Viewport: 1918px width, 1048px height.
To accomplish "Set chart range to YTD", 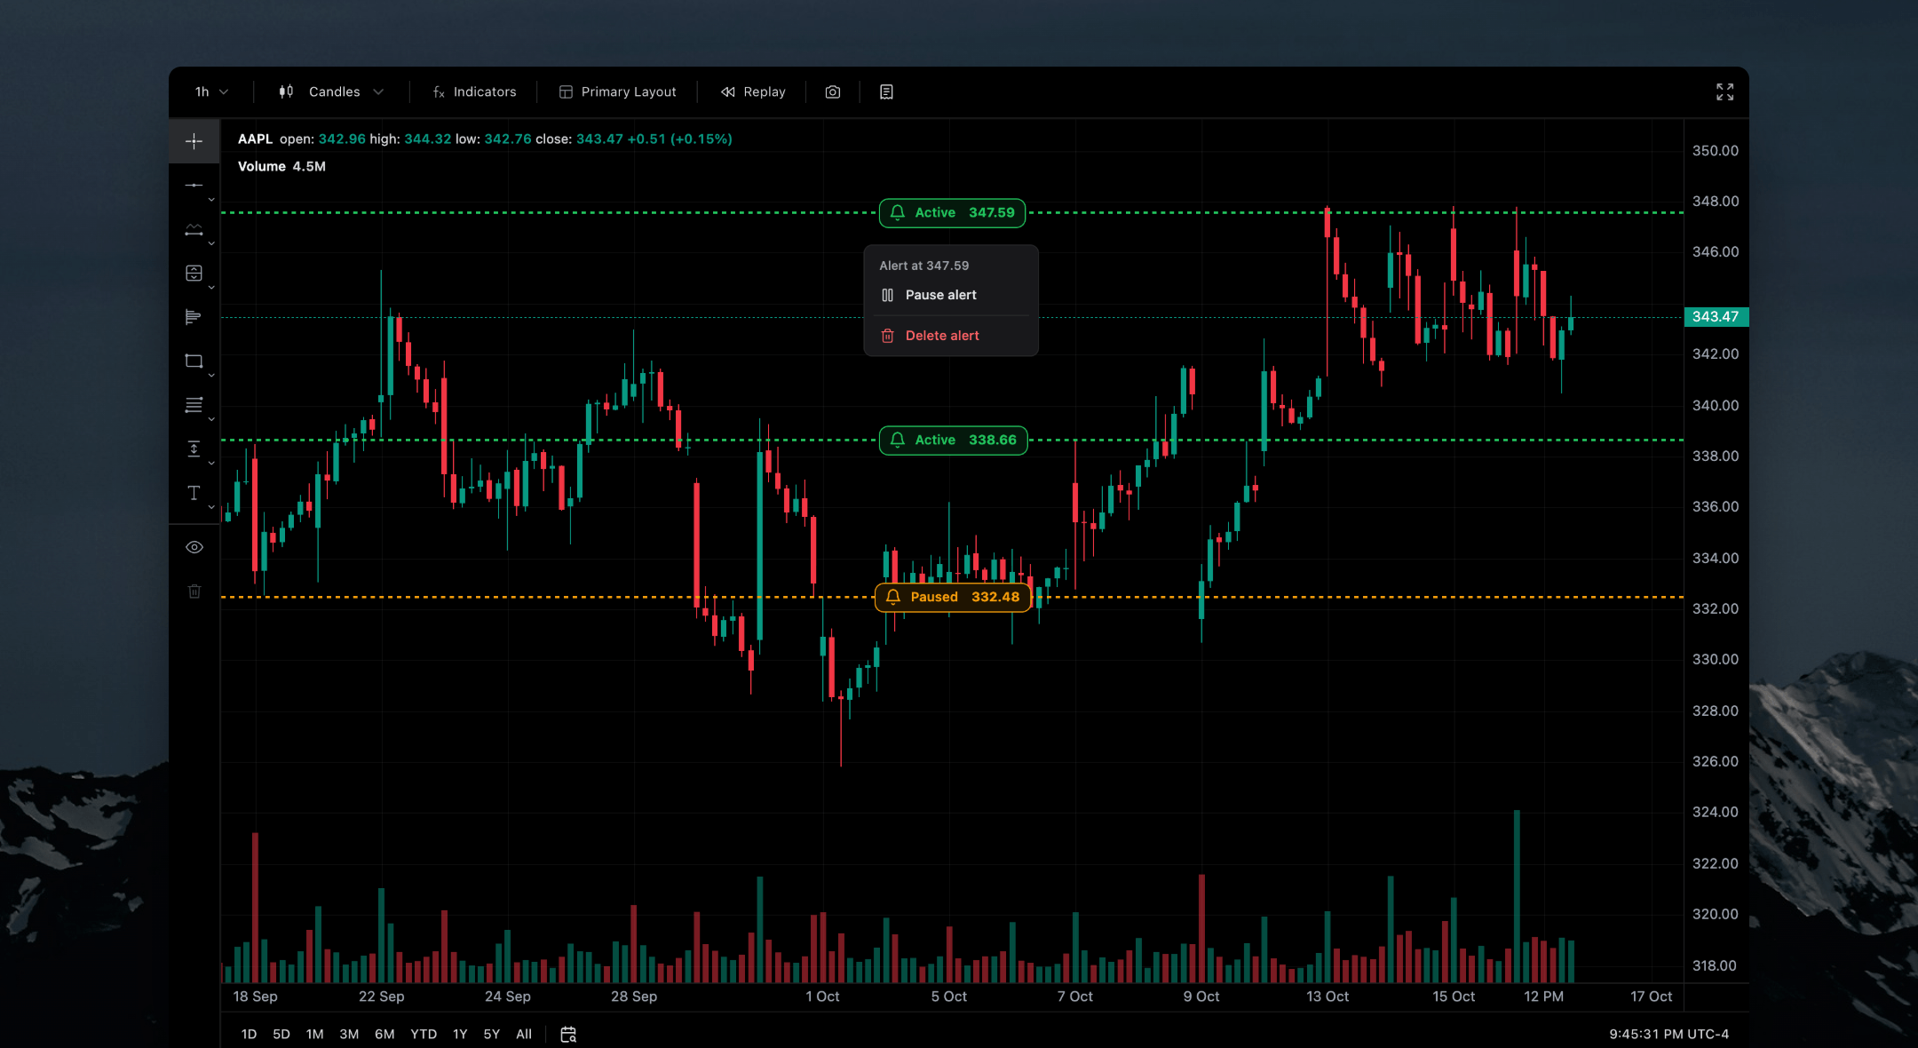I will click(x=424, y=1035).
